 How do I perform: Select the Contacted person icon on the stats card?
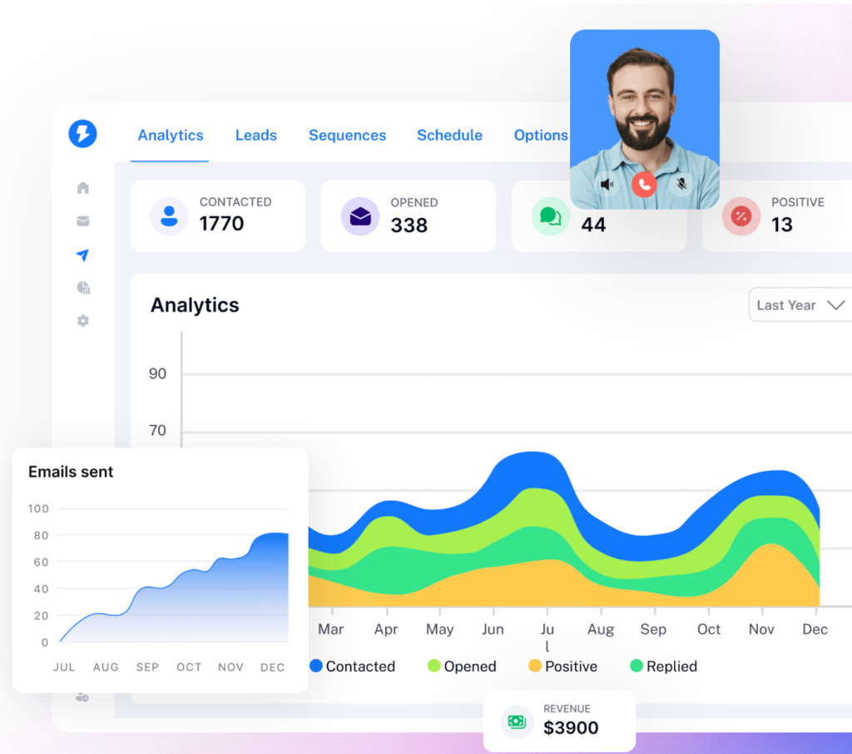click(169, 215)
